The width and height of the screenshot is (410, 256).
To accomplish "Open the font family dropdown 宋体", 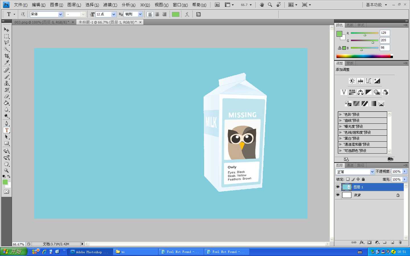I will pyautogui.click(x=60, y=14).
